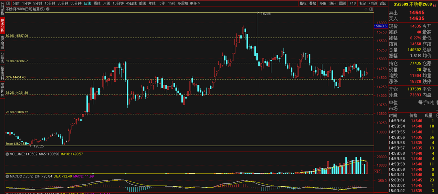438x194 pixels.
Task: Click the 叠加 overlay button
Action: tap(313, 4)
